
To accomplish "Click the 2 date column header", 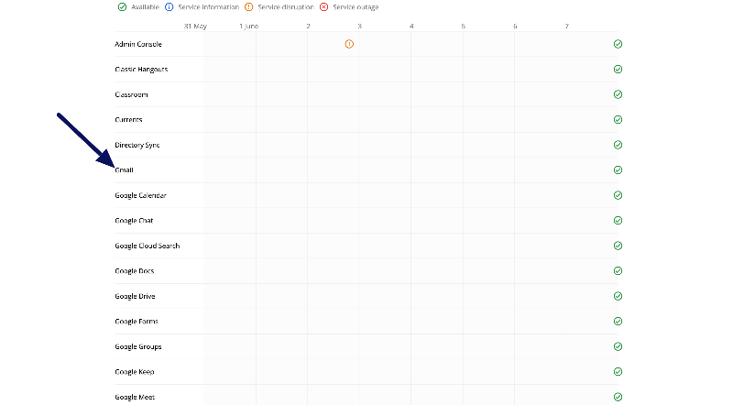I will [308, 27].
